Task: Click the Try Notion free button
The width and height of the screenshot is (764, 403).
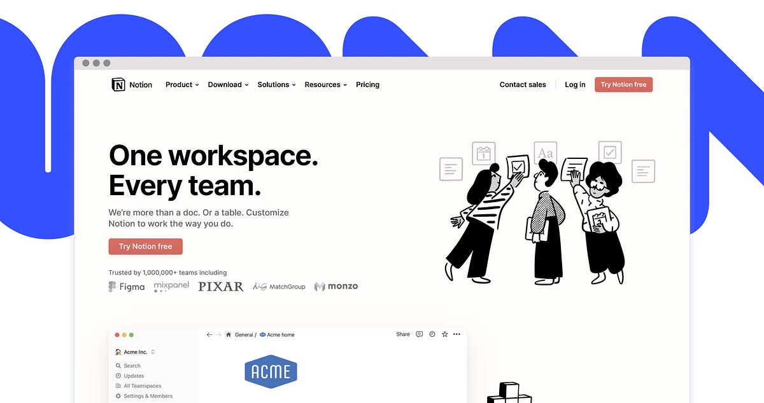Action: [623, 84]
